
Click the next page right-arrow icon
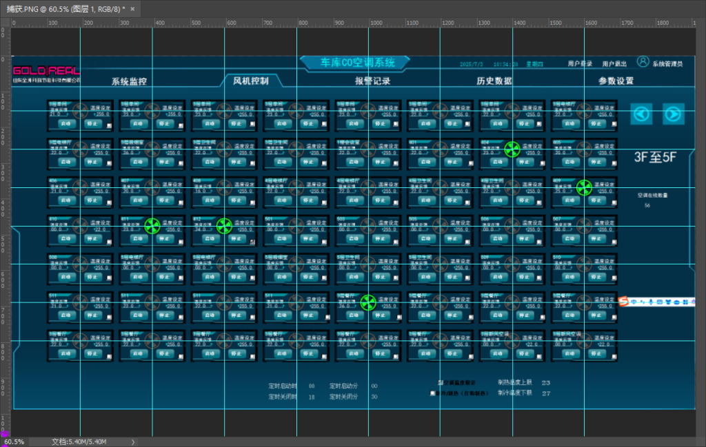pyautogui.click(x=673, y=114)
